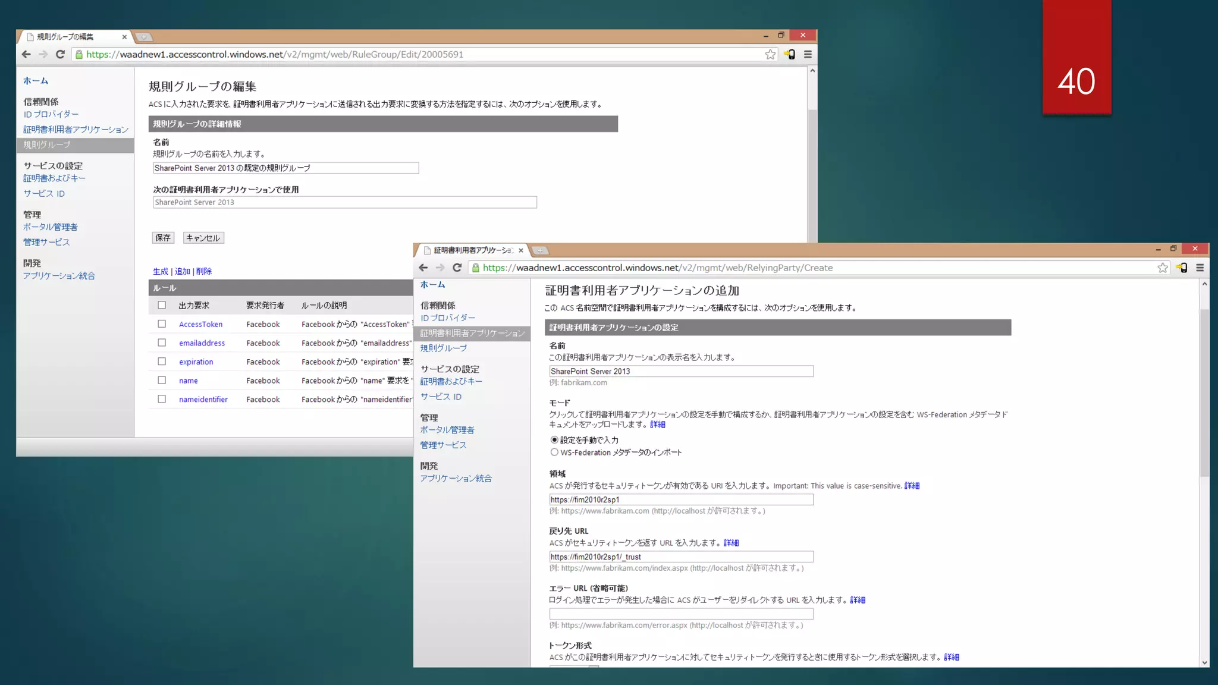Image resolution: width=1218 pixels, height=685 pixels.
Task: Bookmark the RuleGroup Edit page with the star icon
Action: click(x=770, y=54)
